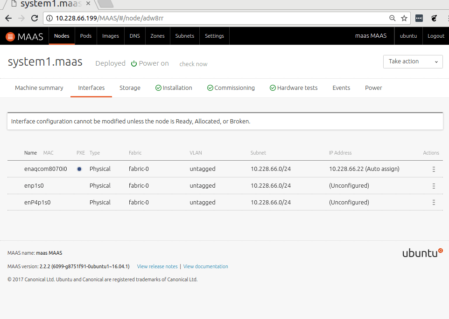The width and height of the screenshot is (449, 319).
Task: Open the Commissioning tab
Action: [x=231, y=88]
